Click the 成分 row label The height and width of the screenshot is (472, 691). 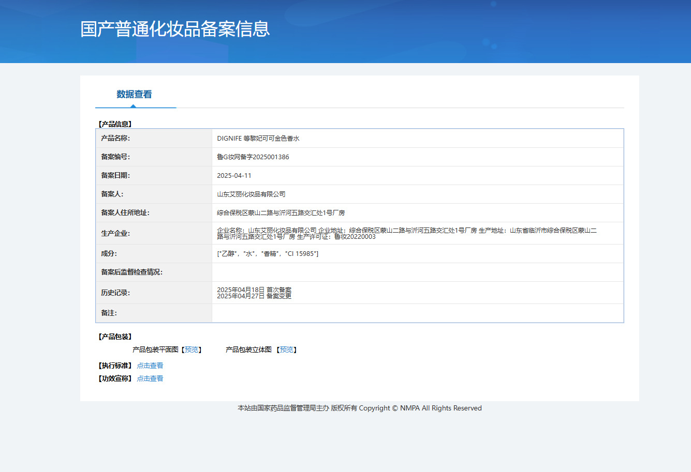pyautogui.click(x=109, y=254)
